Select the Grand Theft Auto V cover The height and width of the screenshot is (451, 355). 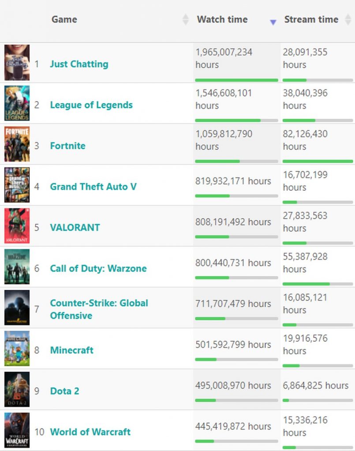pos(17,185)
